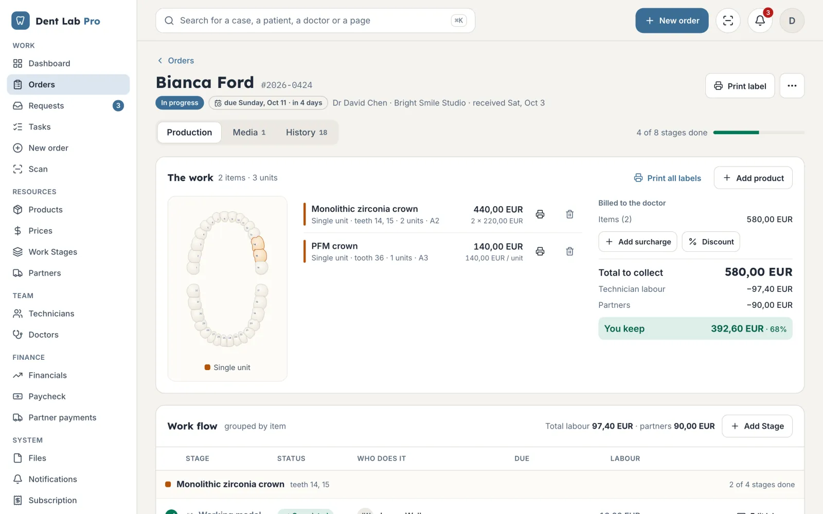Click the Print label button
Viewport: 823px width, 514px height.
(740, 86)
